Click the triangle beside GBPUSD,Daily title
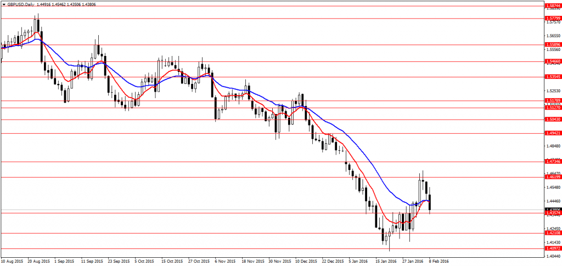The height and width of the screenshot is (266, 562). [4, 4]
